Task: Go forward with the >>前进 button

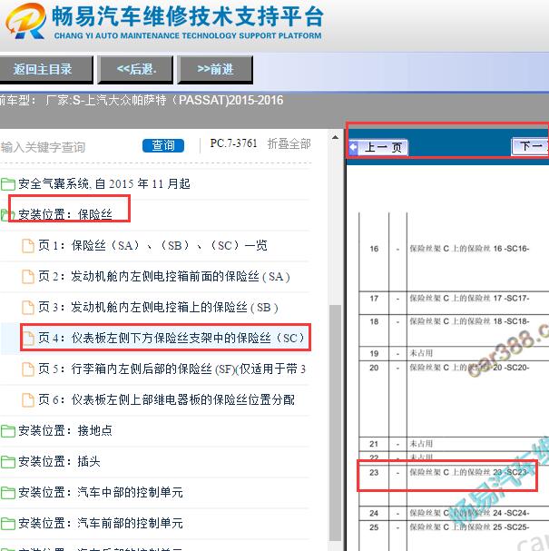Action: [215, 69]
